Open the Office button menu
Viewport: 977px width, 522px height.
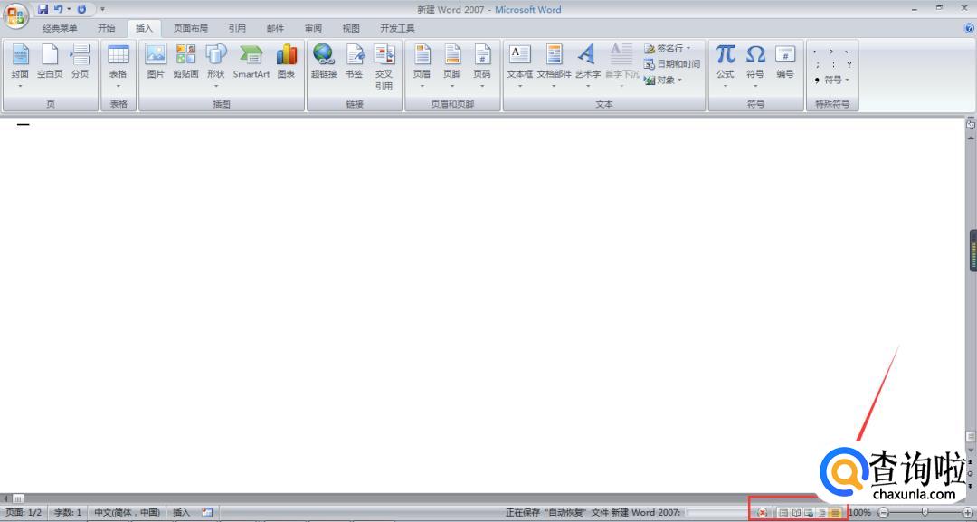15,15
